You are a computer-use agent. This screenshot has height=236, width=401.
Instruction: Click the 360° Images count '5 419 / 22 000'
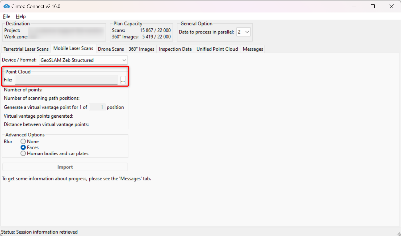click(x=156, y=37)
